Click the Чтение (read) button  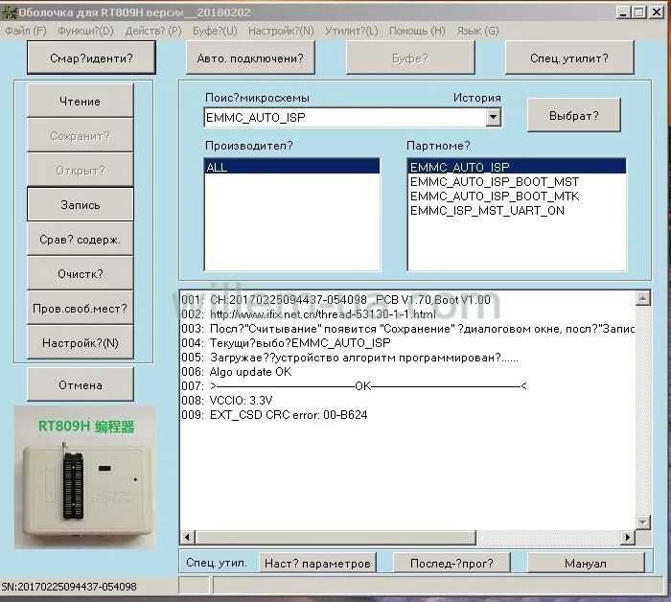point(80,101)
